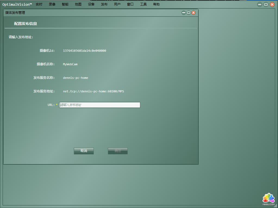Open the 地图 menu
Image resolution: width=278 pixels, height=208 pixels.
pyautogui.click(x=78, y=4)
